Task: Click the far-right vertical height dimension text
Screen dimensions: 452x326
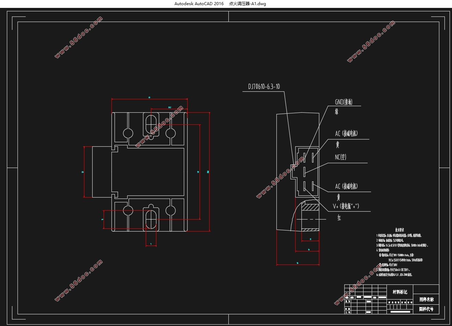Action: (x=208, y=172)
